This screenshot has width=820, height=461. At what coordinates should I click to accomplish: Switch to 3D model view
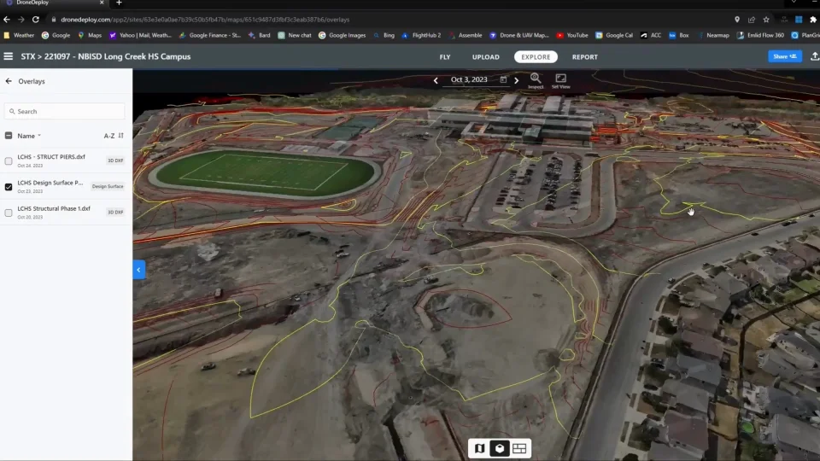tap(500, 448)
